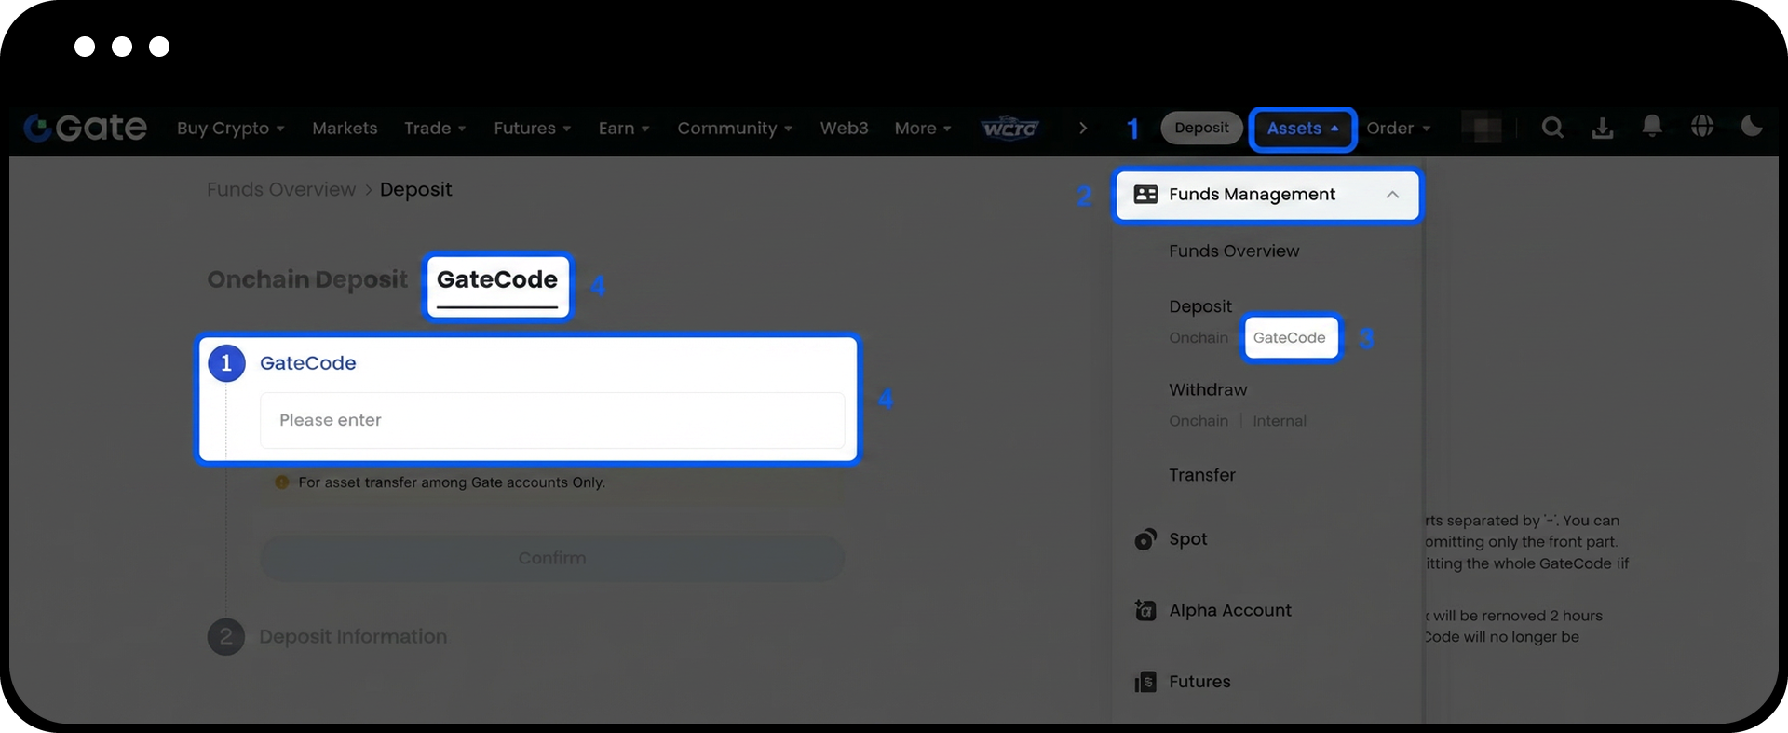Select Alpha Account menu entry
The height and width of the screenshot is (733, 1788).
coord(1229,610)
